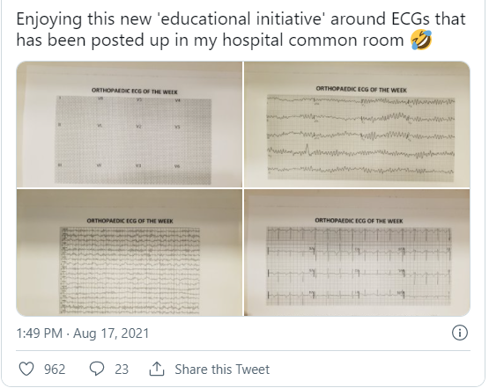Screen dimensions: 489x388
Task: Open the top-left blank ECG photo
Action: tap(130, 125)
